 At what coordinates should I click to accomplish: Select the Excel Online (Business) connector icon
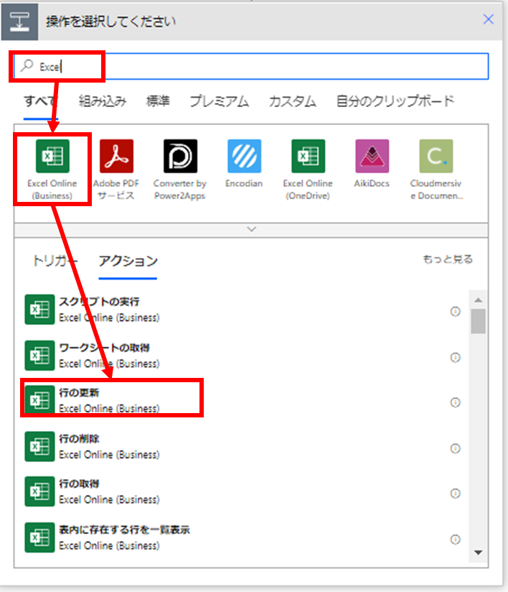pyautogui.click(x=52, y=156)
